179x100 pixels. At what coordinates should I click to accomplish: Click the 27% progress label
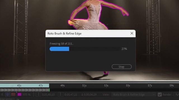click(x=124, y=49)
